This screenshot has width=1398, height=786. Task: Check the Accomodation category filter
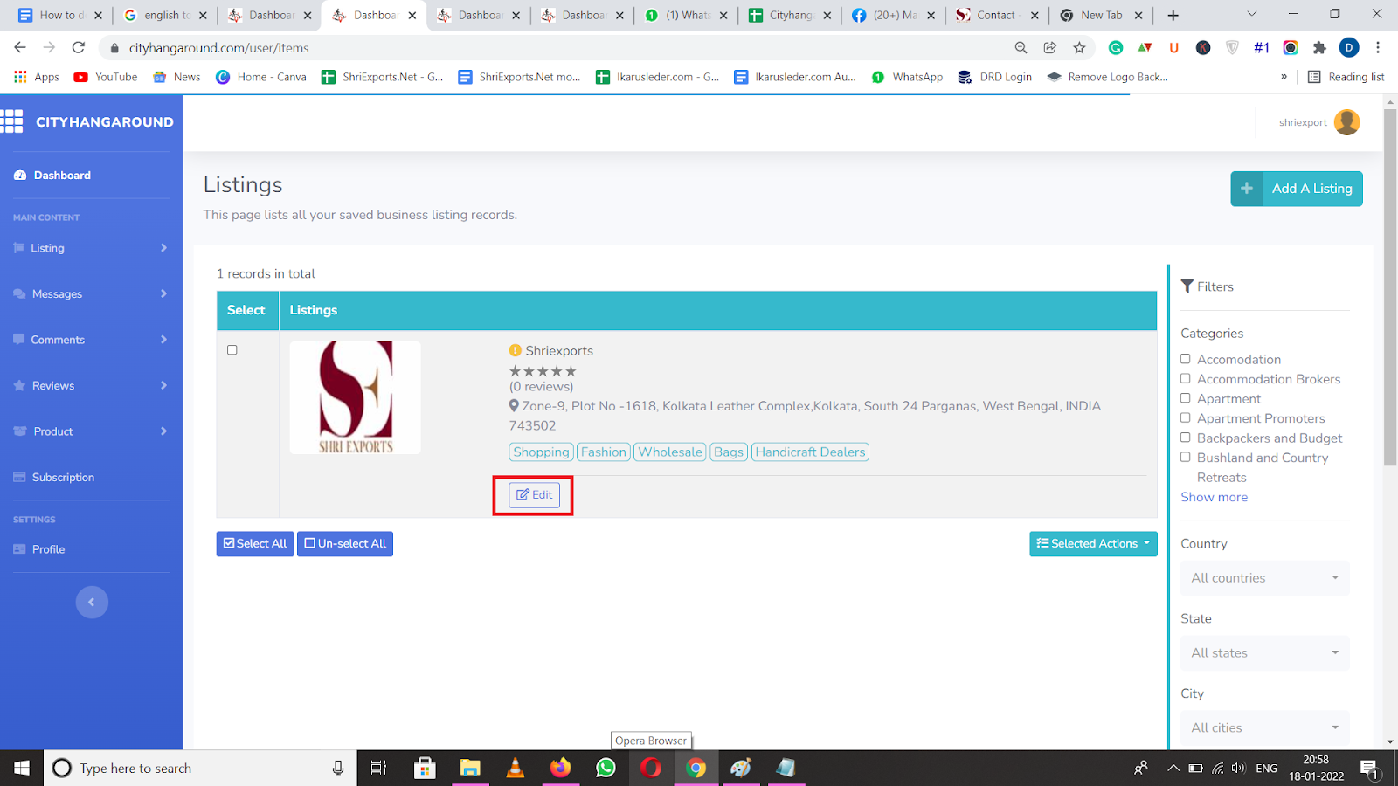tap(1186, 359)
